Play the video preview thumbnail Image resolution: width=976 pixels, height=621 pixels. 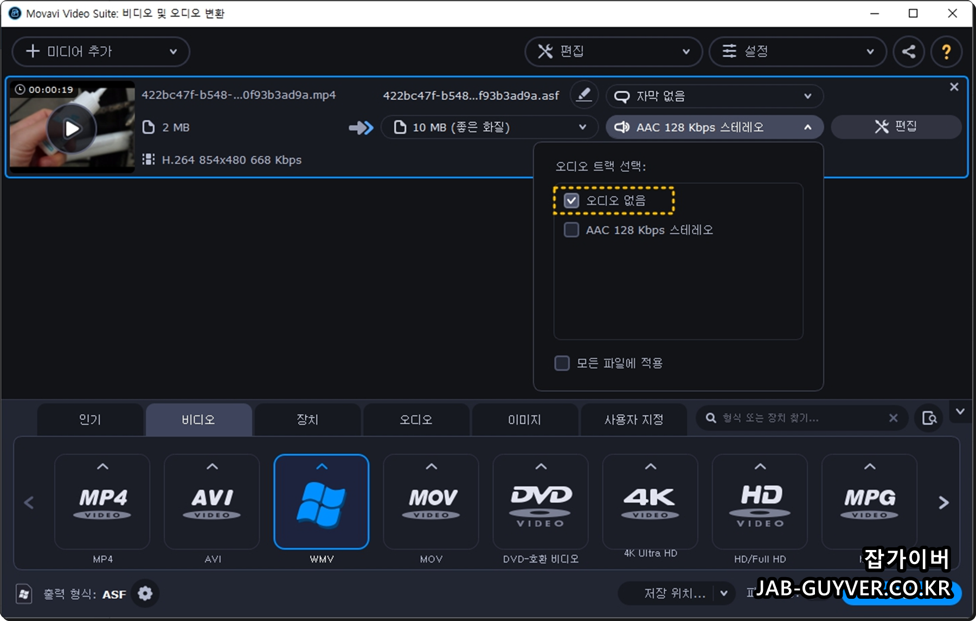click(72, 128)
